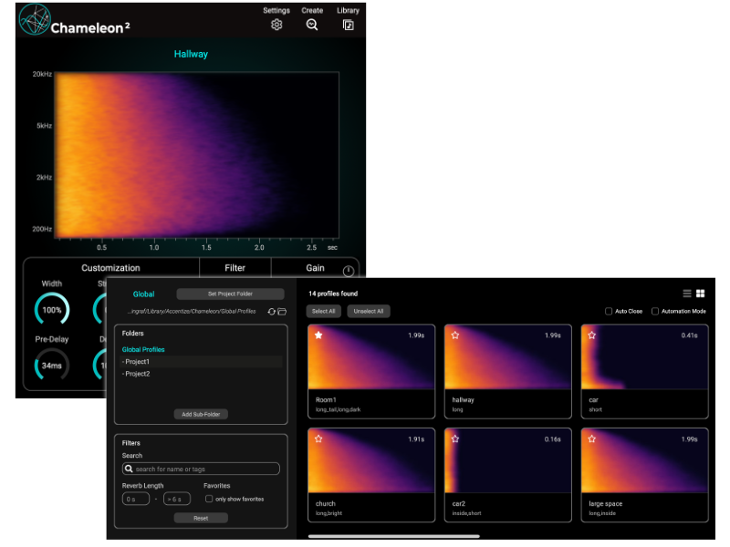Open the Library icon
The image size is (730, 547).
pos(349,26)
